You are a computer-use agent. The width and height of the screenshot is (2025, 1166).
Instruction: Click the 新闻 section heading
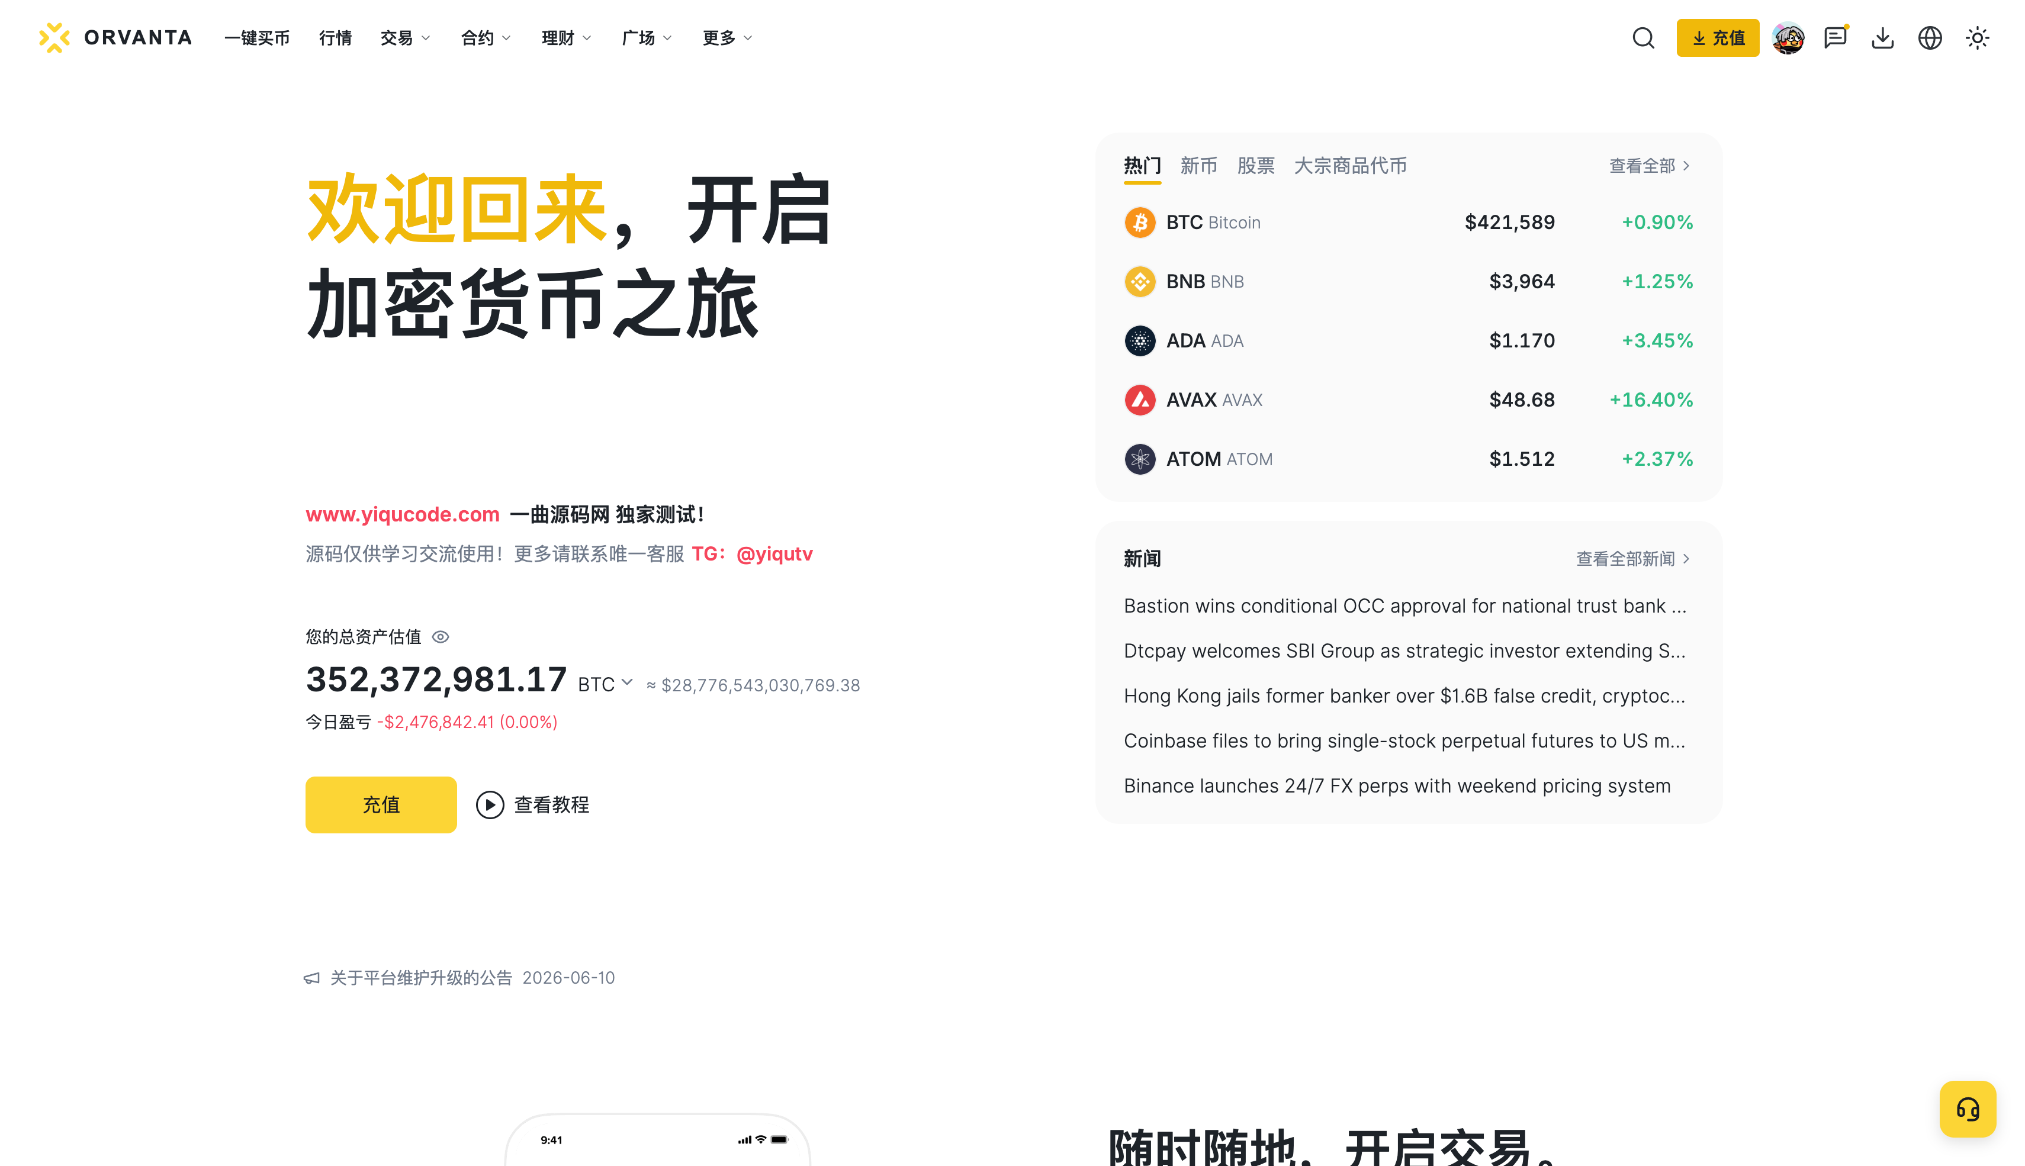[x=1142, y=559]
